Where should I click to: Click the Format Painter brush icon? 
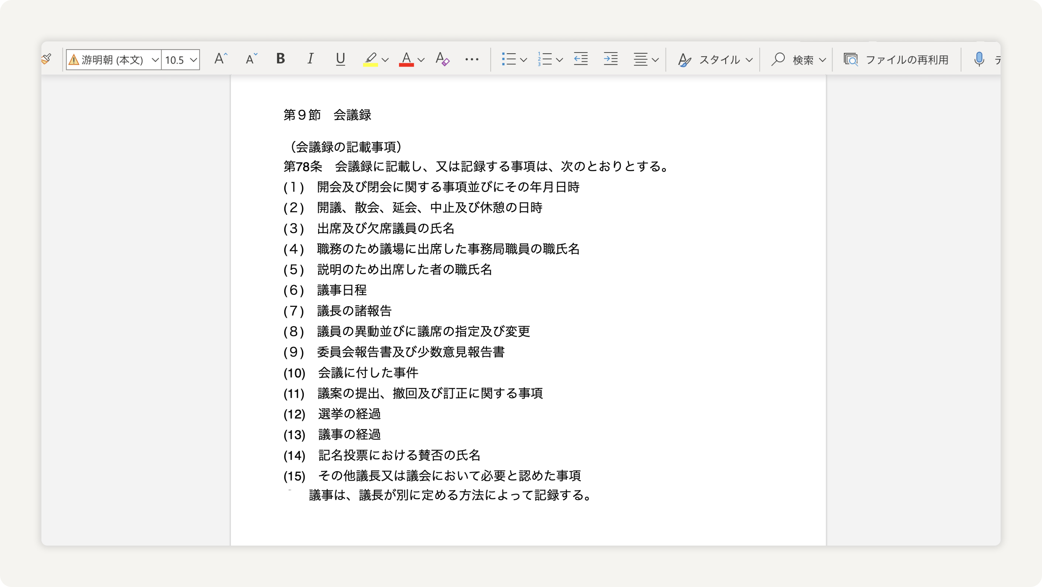click(47, 59)
